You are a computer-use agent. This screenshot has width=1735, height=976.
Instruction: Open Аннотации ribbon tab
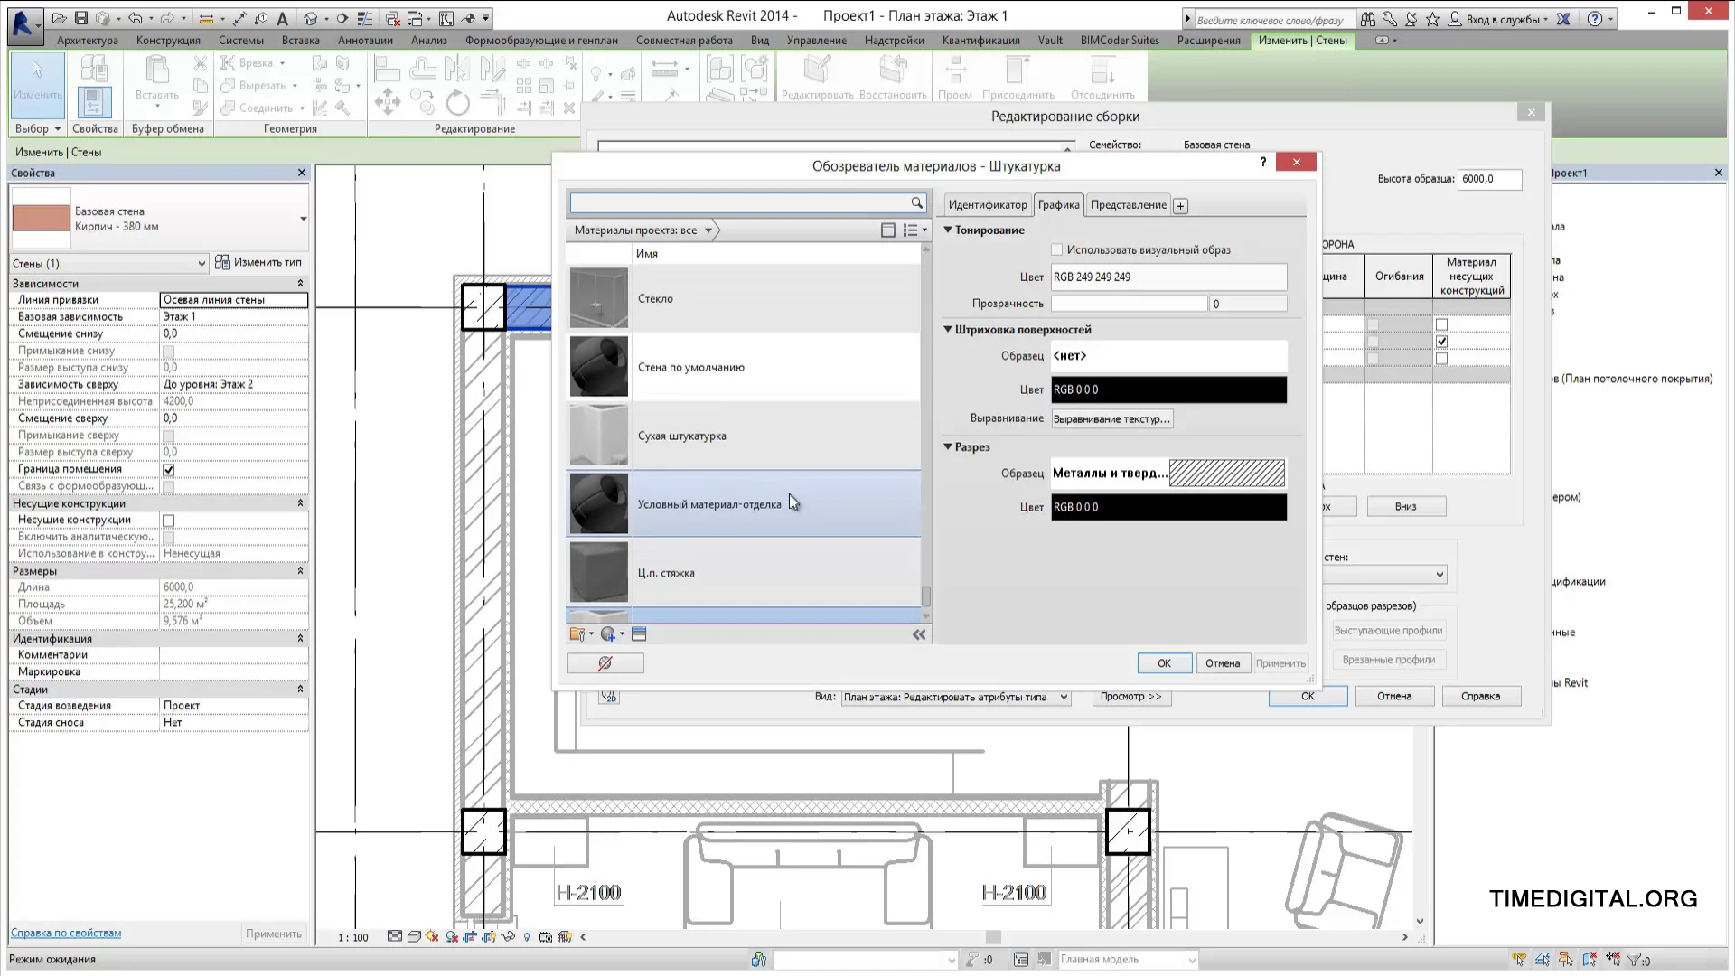coord(365,41)
